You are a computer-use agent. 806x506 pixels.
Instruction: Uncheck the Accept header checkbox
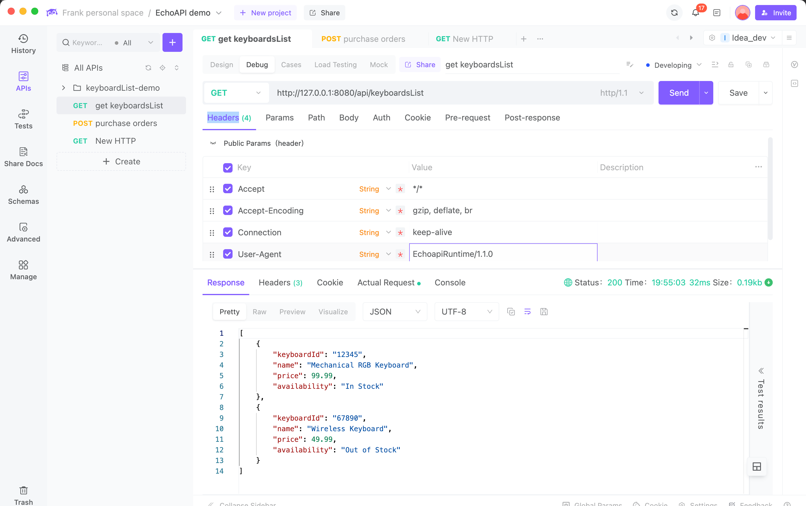[x=228, y=189]
